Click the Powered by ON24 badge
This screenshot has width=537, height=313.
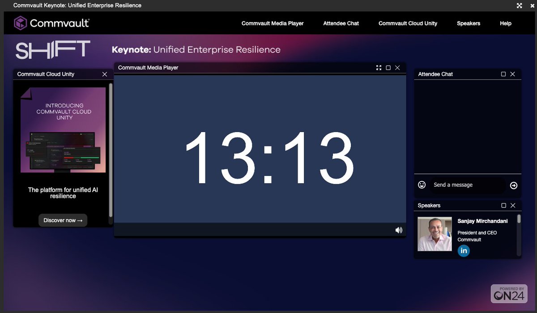coord(509,294)
